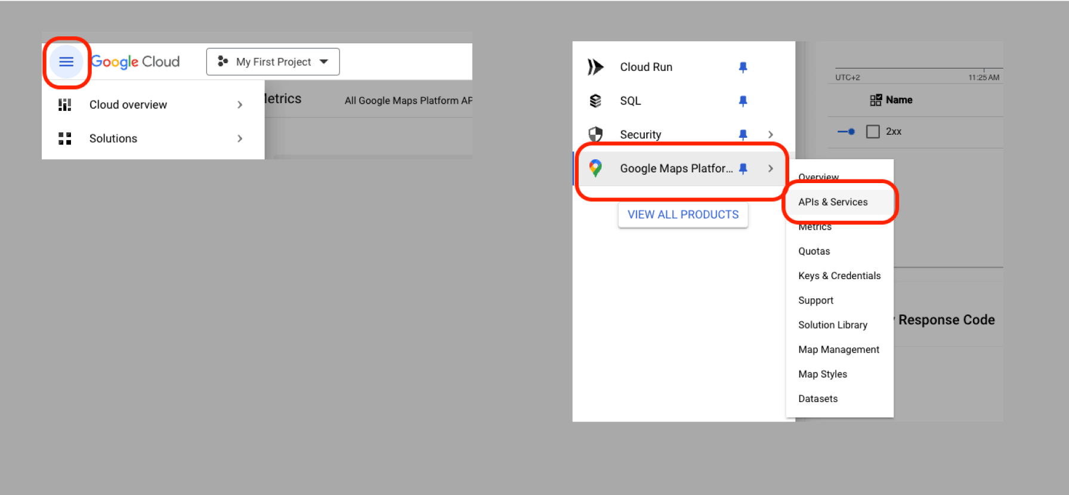
Task: Click the Google Maps Platform pin logo
Action: (x=595, y=168)
